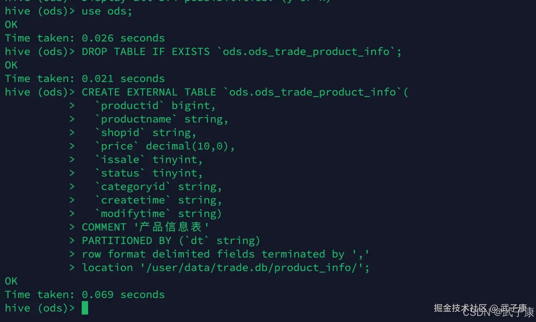Place cursor on the `status` tinyint line

point(149,173)
